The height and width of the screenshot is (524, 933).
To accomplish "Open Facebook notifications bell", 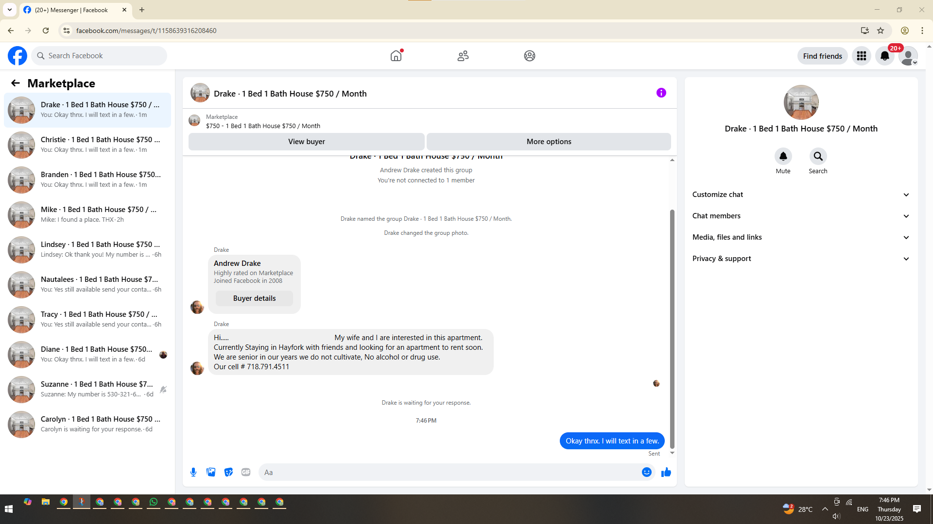I will pos(884,56).
